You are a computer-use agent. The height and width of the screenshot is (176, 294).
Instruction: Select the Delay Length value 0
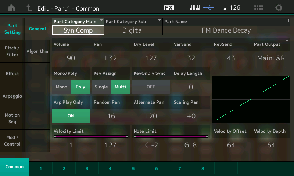click(191, 87)
